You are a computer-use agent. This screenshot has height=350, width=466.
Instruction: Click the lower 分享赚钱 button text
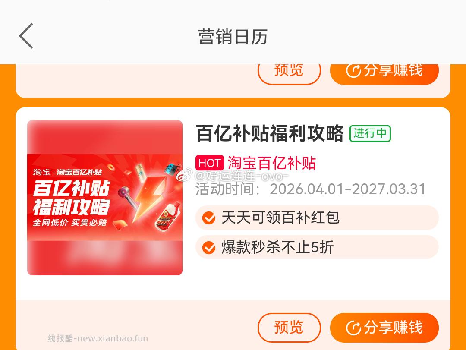point(393,328)
